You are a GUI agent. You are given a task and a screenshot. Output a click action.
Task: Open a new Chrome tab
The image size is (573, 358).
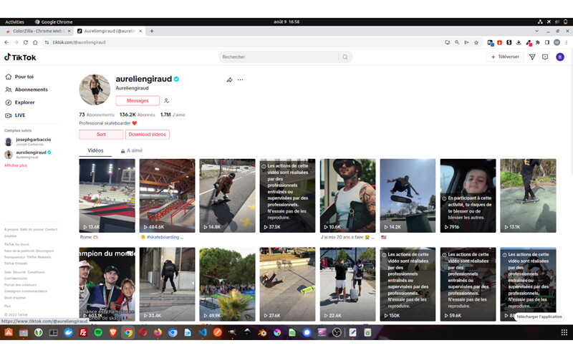point(152,31)
